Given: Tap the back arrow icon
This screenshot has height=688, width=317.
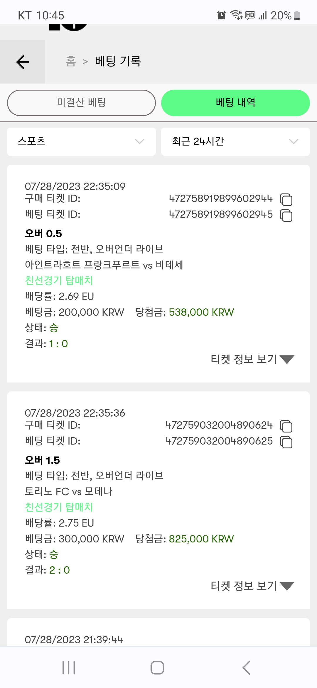Looking at the screenshot, I should [23, 62].
